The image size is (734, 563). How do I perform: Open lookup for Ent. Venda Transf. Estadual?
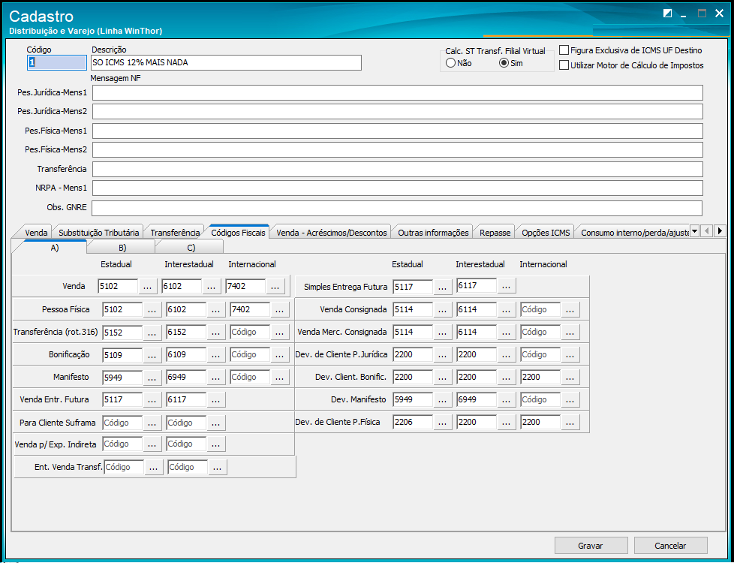pos(154,467)
